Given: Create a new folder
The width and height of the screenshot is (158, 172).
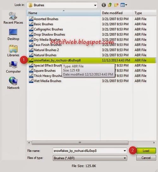Looking at the screenshot, I should 116,5.
